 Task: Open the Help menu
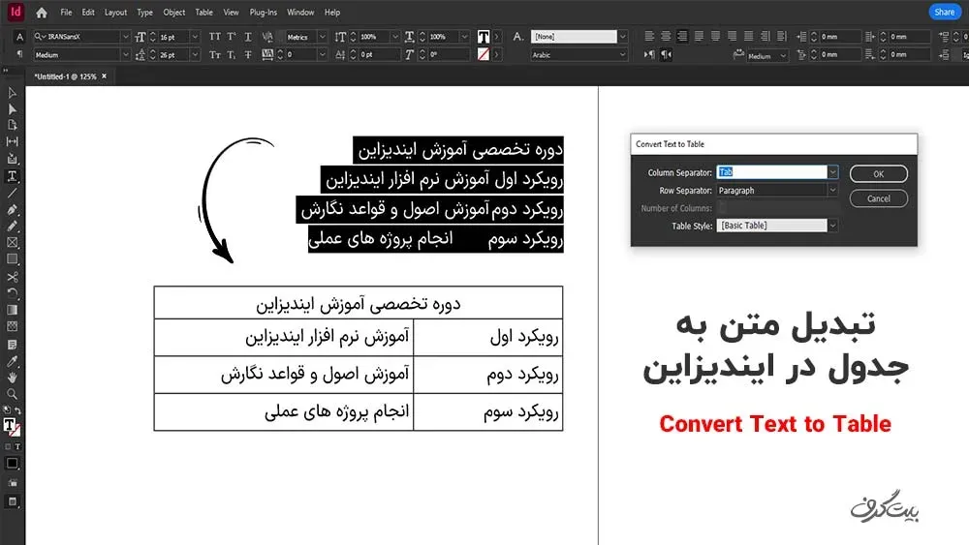pyautogui.click(x=332, y=13)
